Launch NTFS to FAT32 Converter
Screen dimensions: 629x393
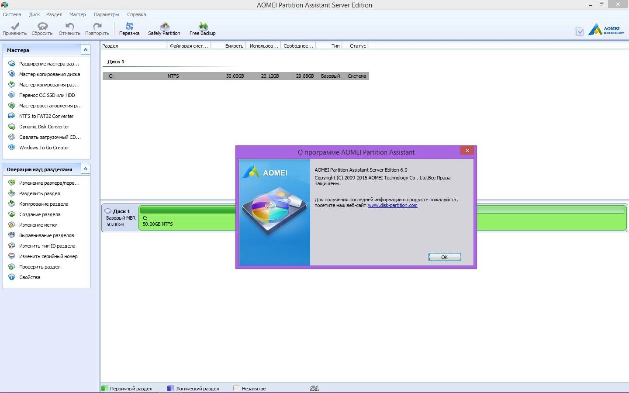point(41,116)
